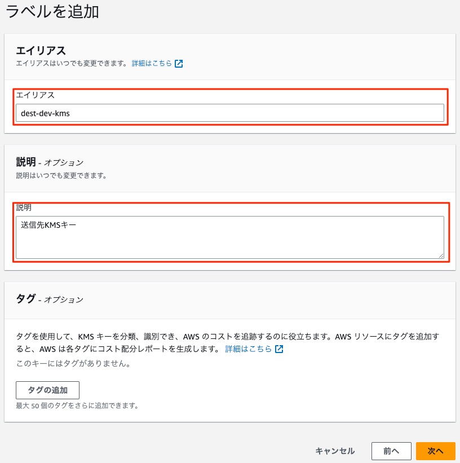Image resolution: width=460 pixels, height=463 pixels.
Task: Go back with the 前へ button
Action: [391, 451]
